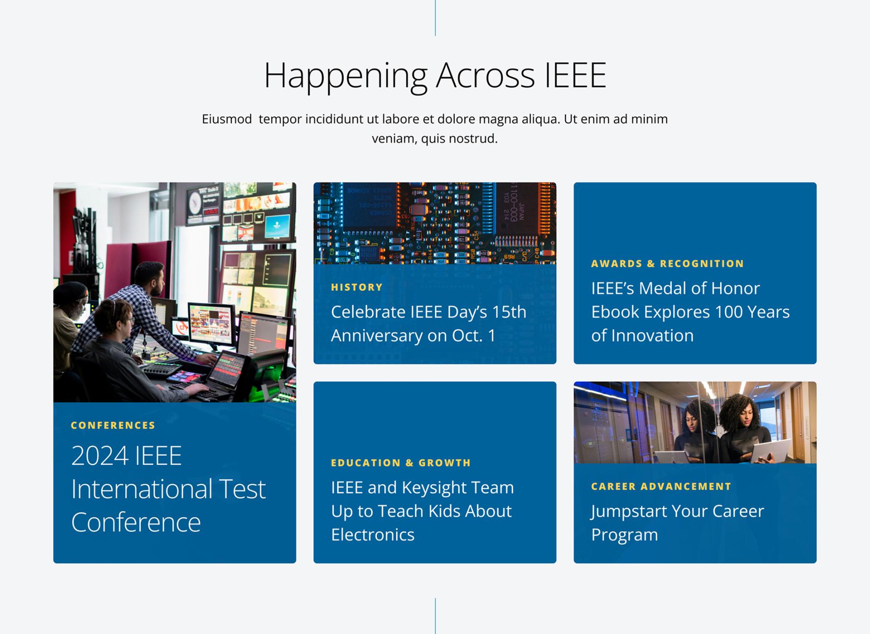Image resolution: width=870 pixels, height=634 pixels.
Task: Select the HISTORY category label
Action: tap(357, 287)
